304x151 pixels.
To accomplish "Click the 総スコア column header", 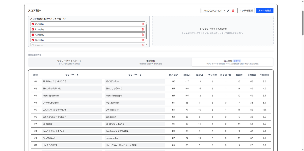I will click(173, 75).
